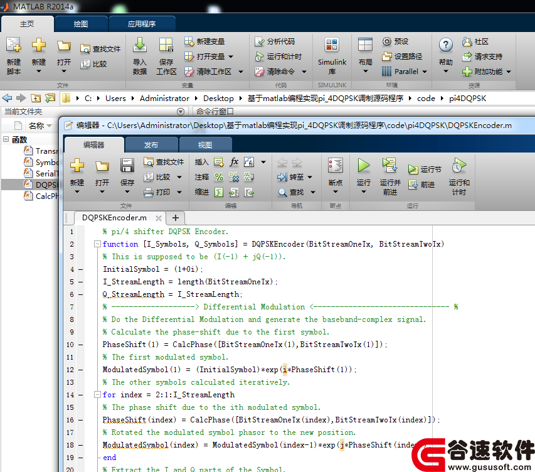Click New Variable icon
This screenshot has width=535, height=472.
click(189, 41)
